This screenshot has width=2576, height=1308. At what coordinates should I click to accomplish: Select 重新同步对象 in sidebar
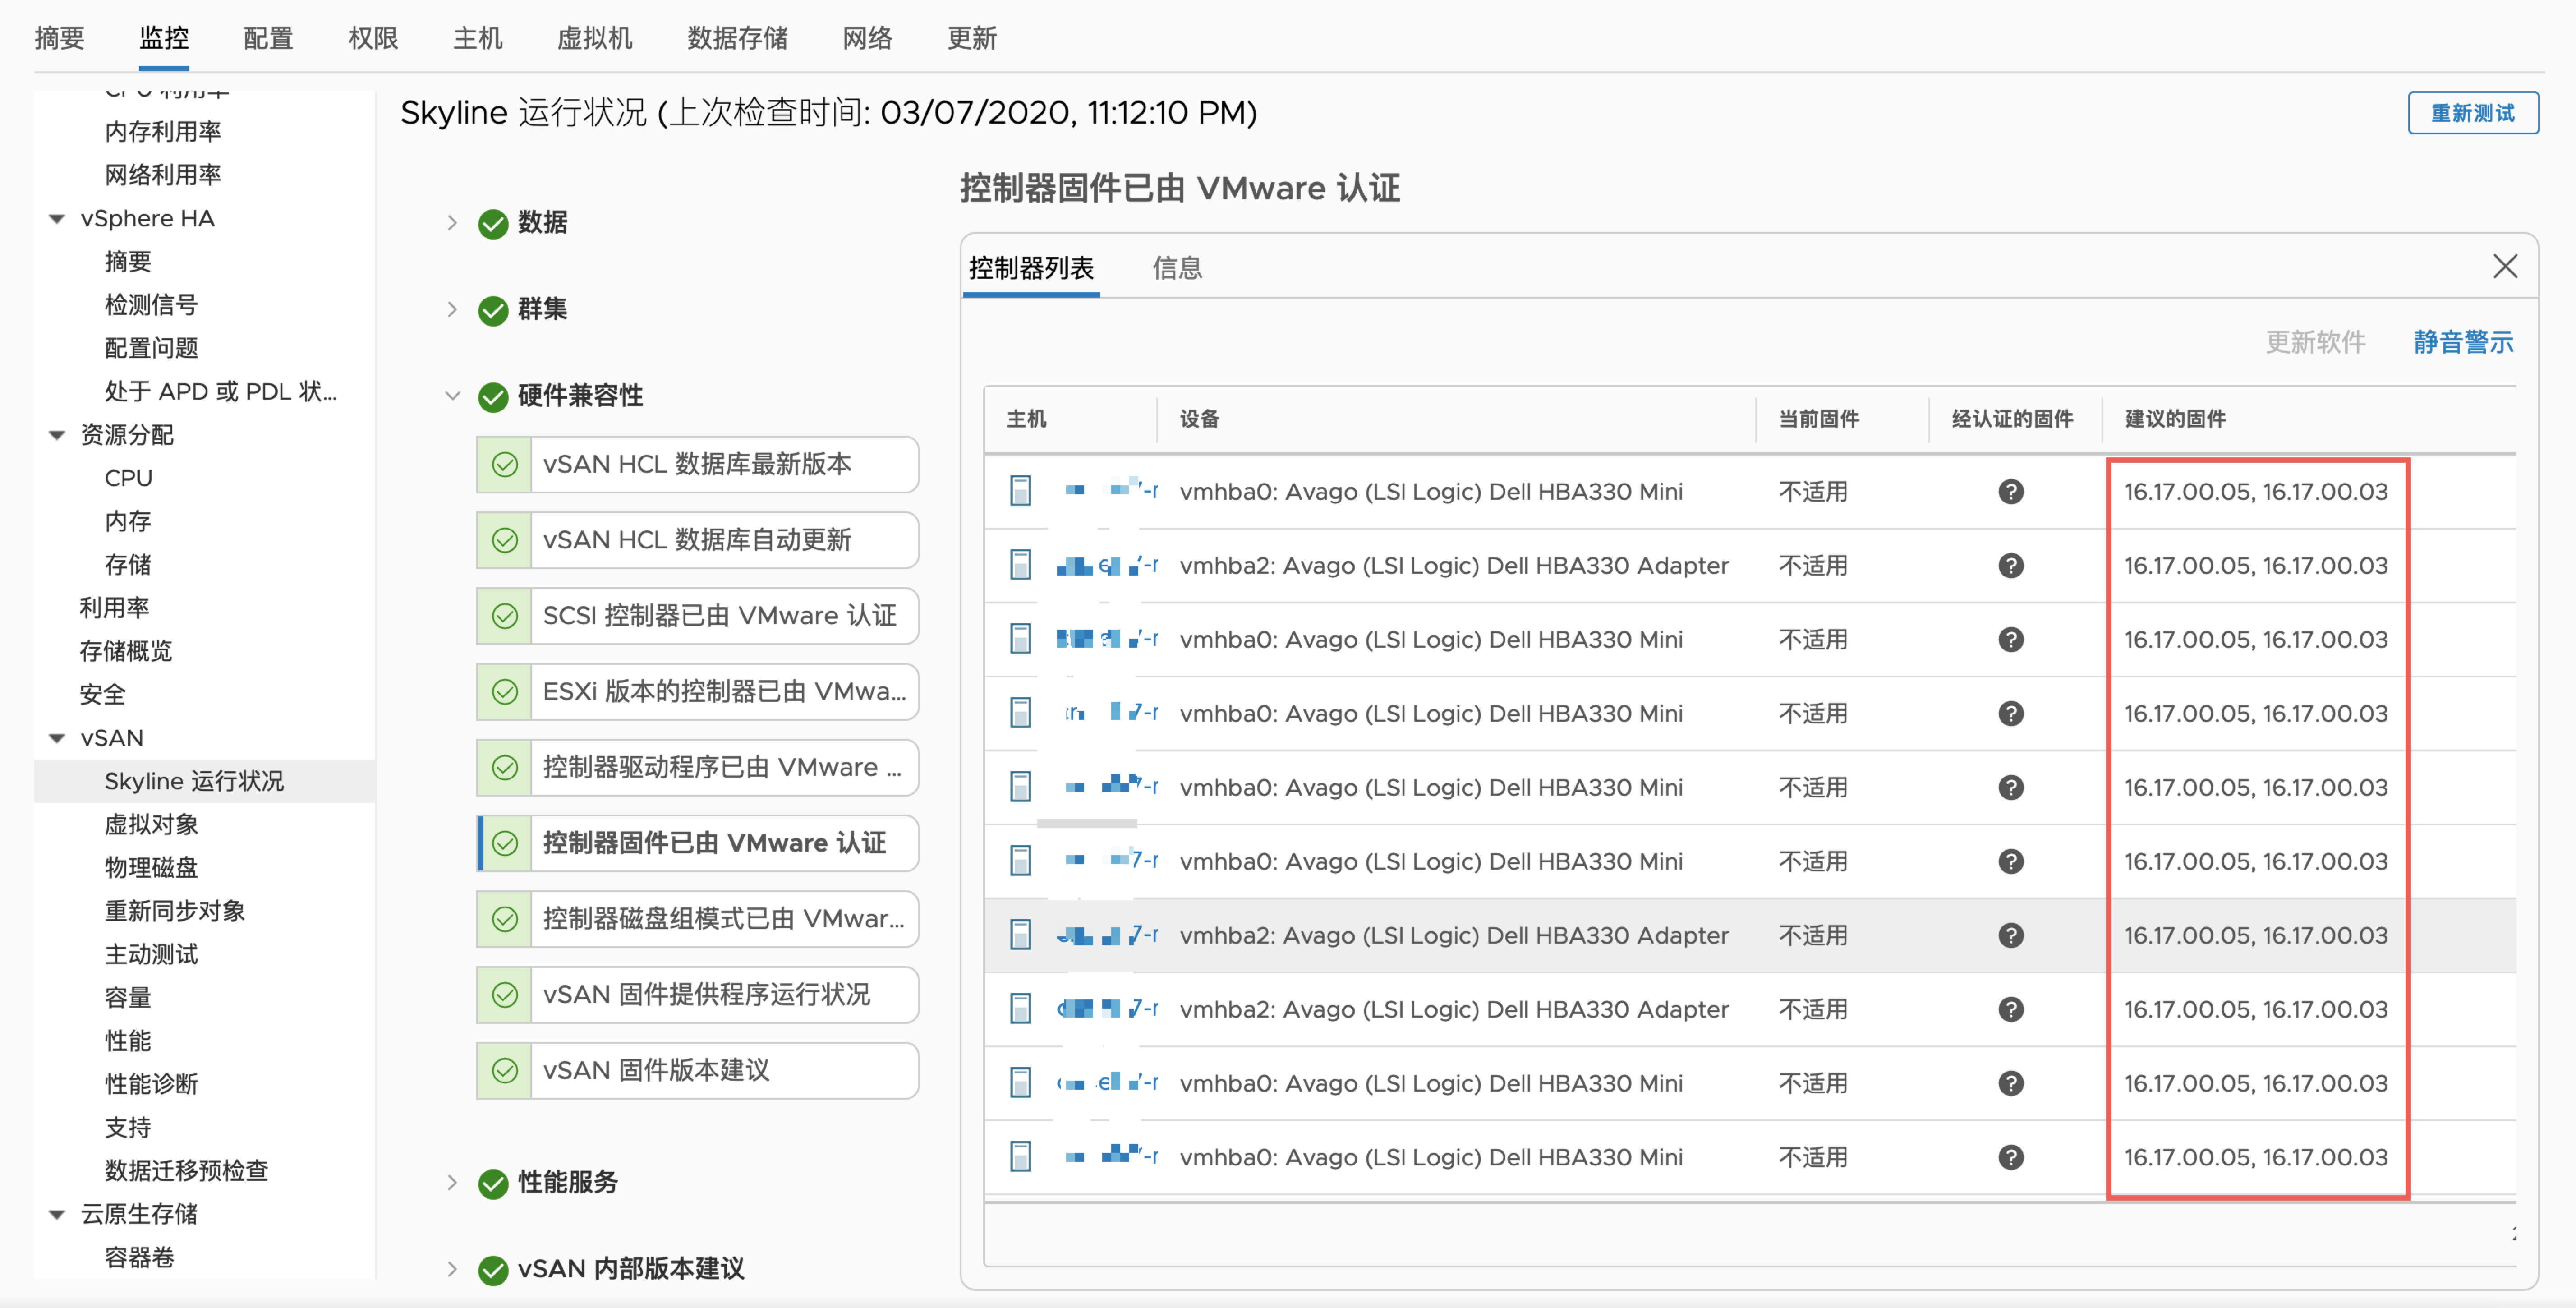(x=174, y=912)
